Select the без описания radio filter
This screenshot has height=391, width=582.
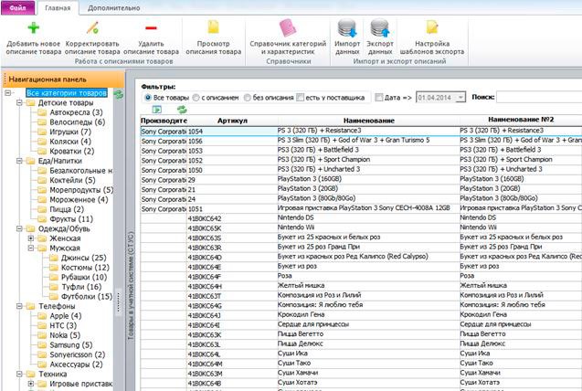tap(248, 98)
